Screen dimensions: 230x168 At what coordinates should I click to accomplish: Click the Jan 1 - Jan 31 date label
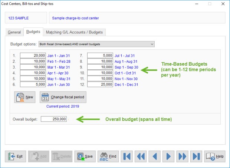pos(59,56)
